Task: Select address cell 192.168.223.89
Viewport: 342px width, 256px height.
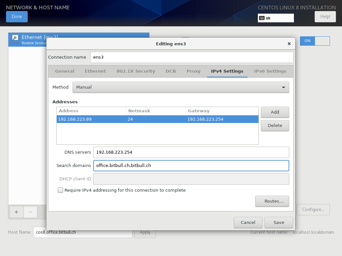Action: [x=75, y=119]
